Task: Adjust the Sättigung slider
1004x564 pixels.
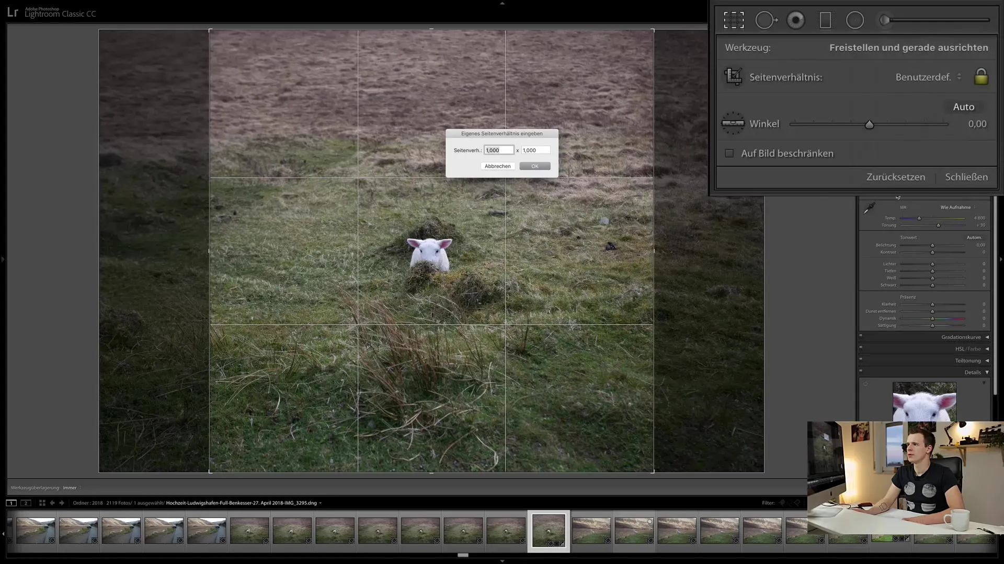Action: coord(932,325)
